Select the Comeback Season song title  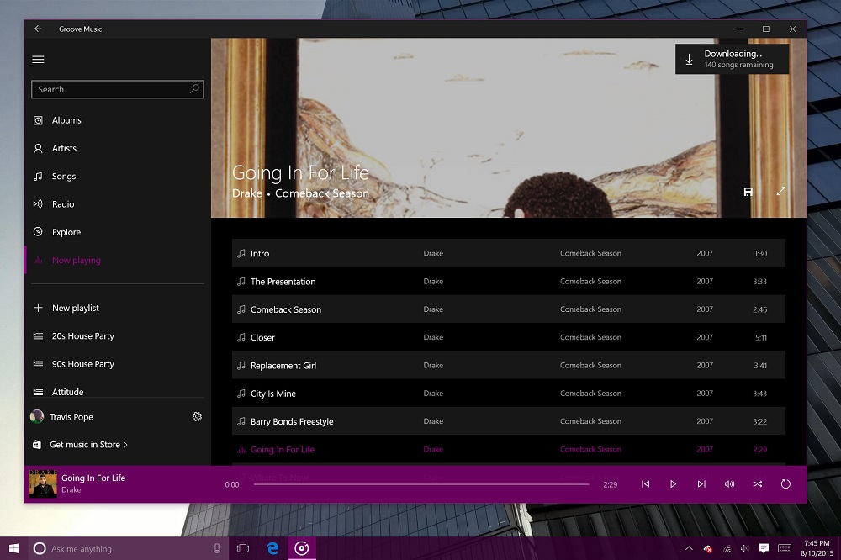click(286, 309)
